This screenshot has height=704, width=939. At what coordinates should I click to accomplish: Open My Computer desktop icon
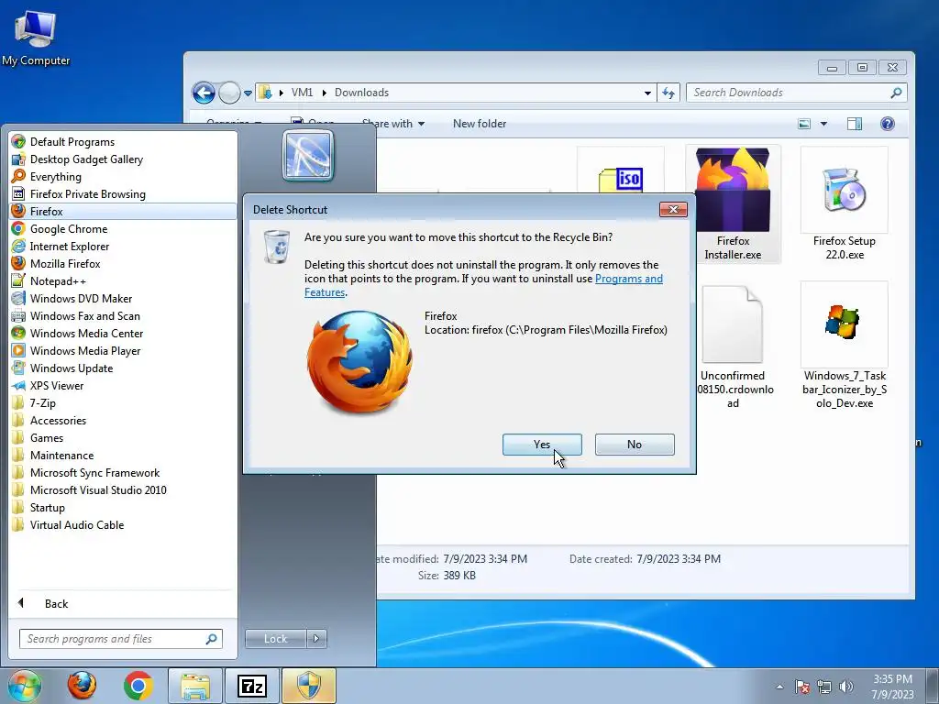click(x=36, y=38)
